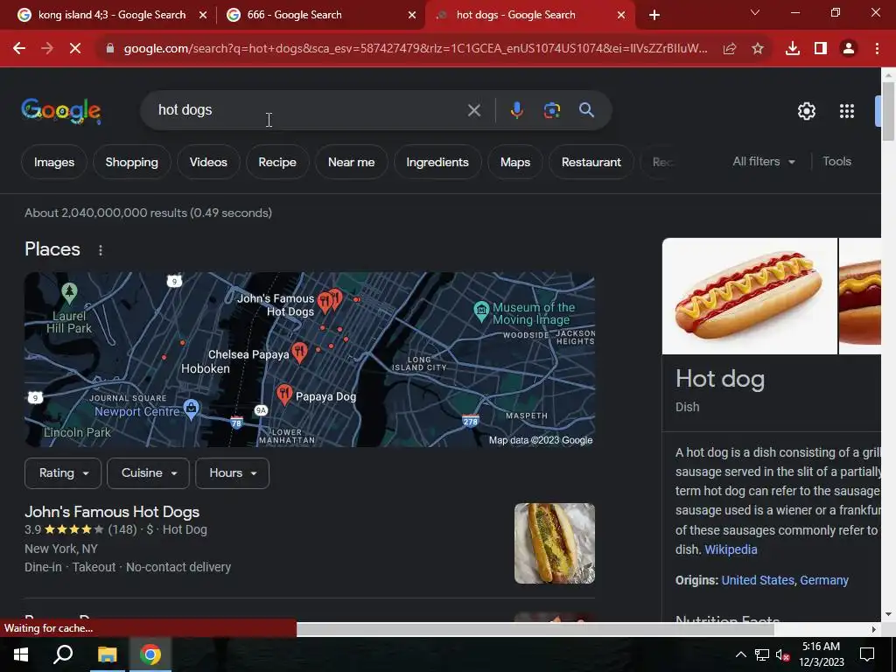Open Wikipedia link in knowledge panel
The height and width of the screenshot is (672, 896).
731,549
